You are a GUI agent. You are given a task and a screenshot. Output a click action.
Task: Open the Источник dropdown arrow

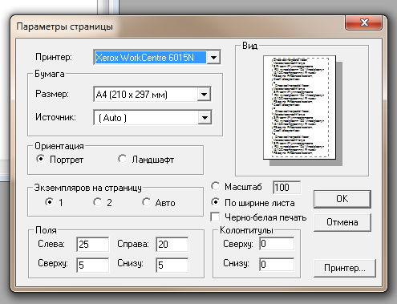[205, 118]
